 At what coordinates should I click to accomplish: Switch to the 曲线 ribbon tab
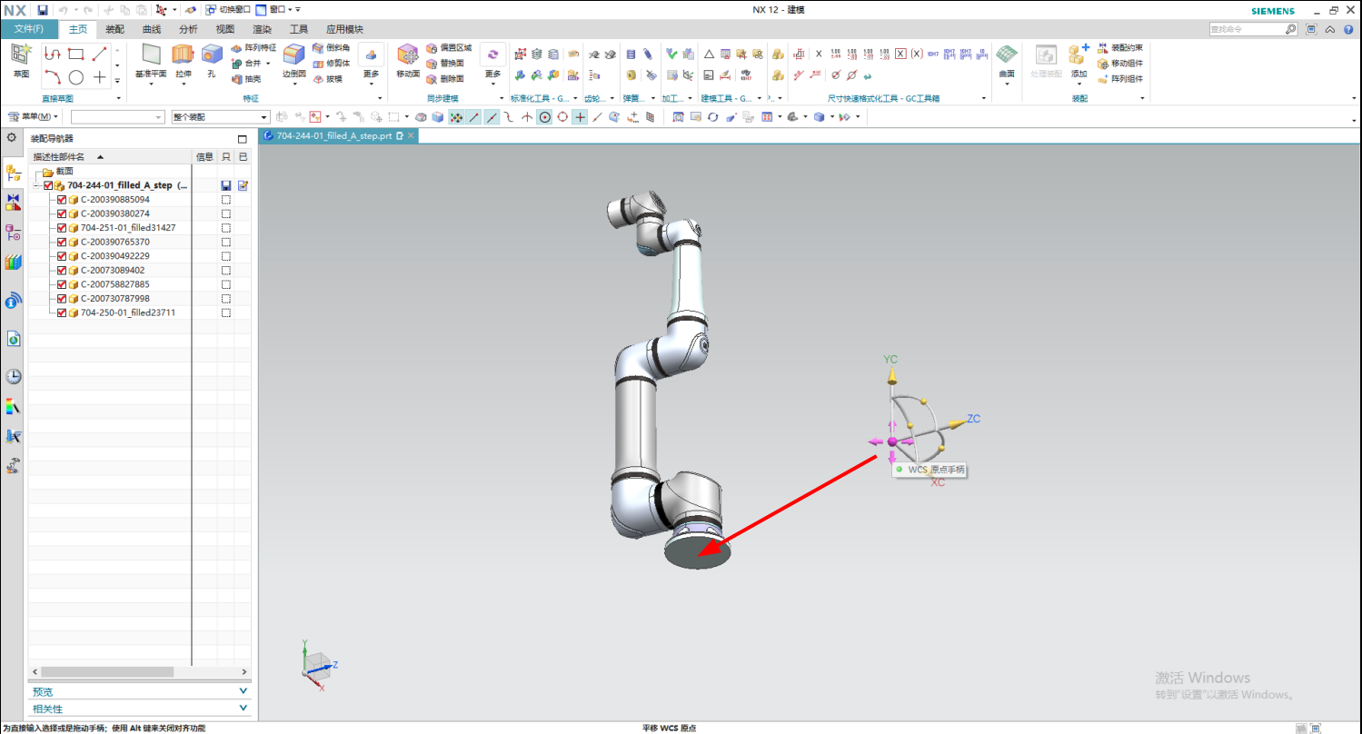152,29
